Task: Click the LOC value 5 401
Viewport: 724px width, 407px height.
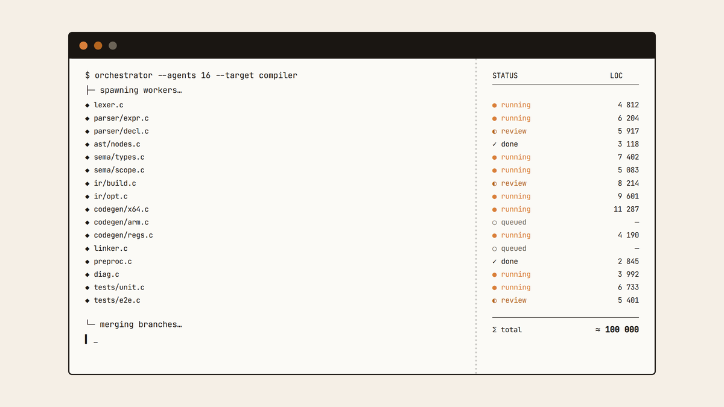Action: 628,300
